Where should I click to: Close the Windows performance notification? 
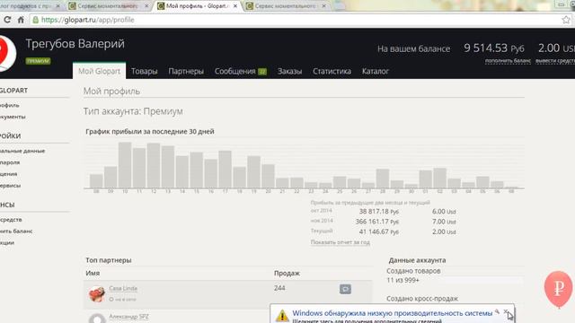coord(505,311)
